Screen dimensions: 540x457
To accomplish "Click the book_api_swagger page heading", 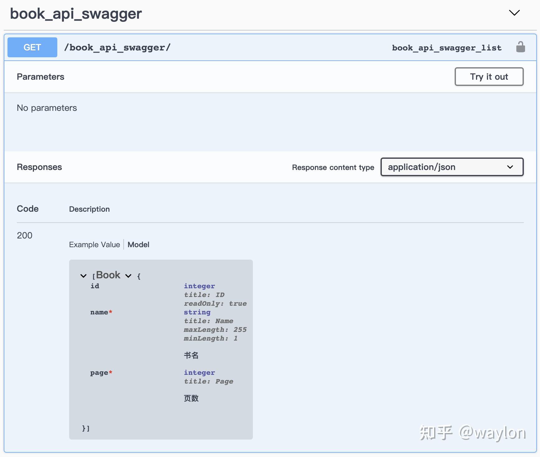I will 76,13.
